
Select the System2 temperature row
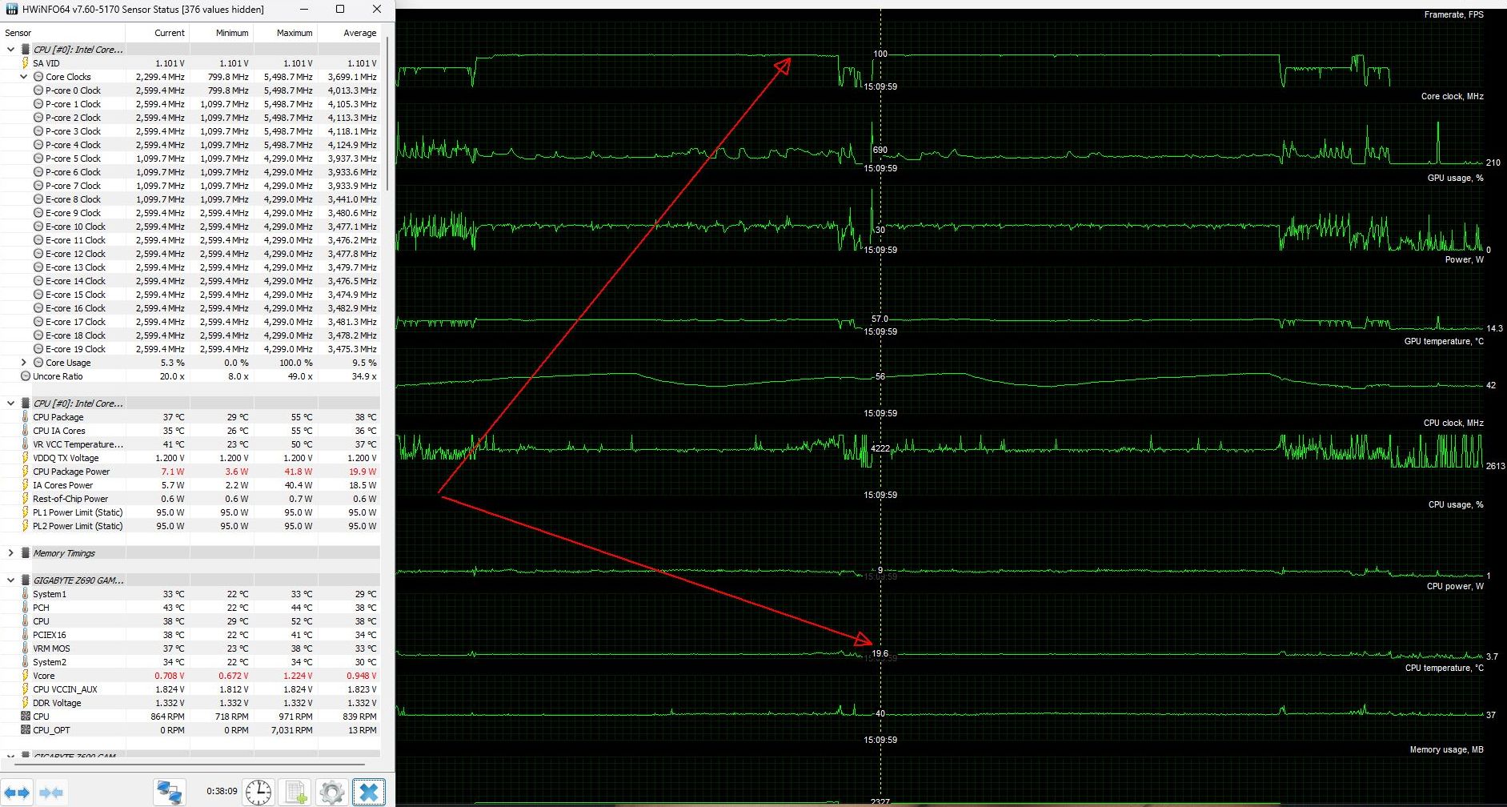tap(190, 662)
